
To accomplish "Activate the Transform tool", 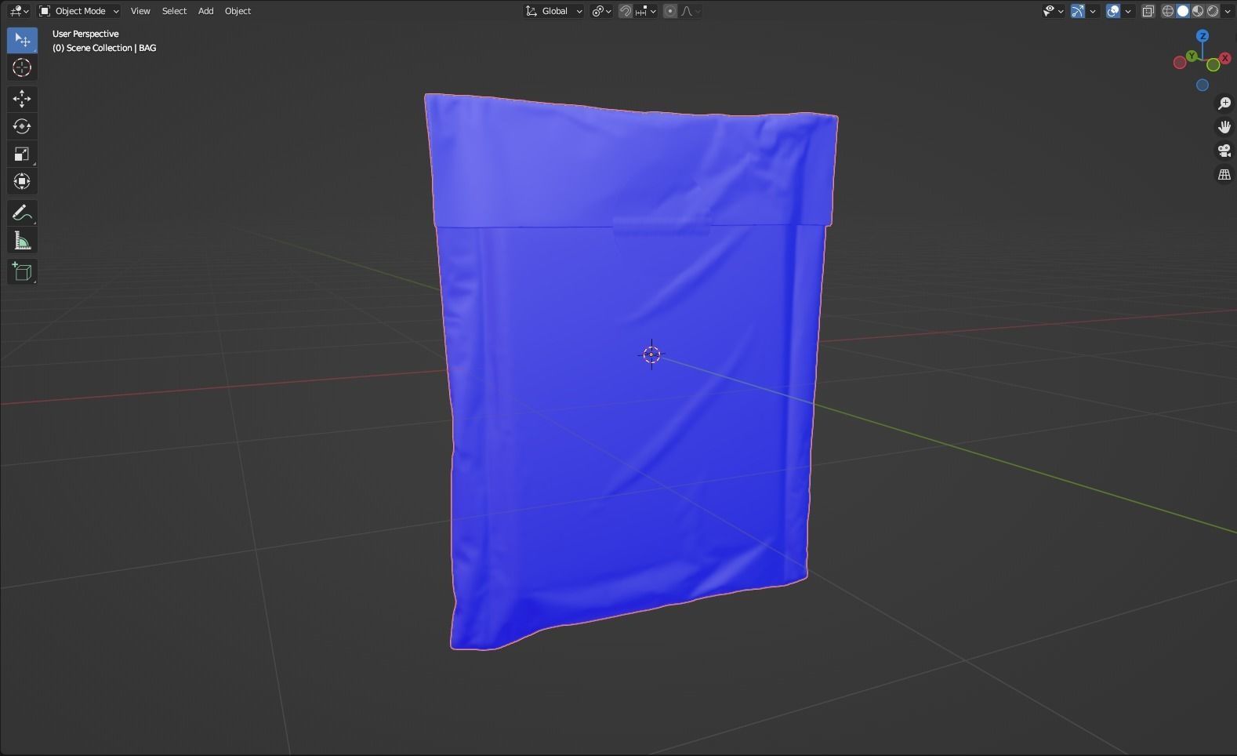I will (x=22, y=181).
